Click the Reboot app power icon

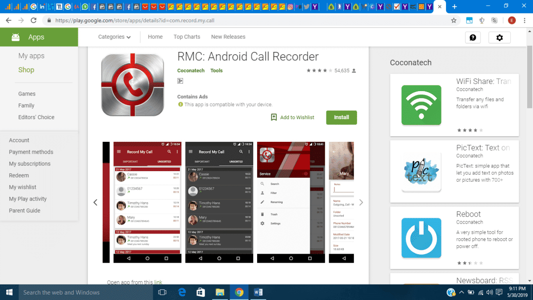(x=421, y=238)
